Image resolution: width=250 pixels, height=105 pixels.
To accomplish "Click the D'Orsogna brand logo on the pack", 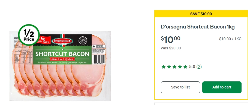I will 63,41.
